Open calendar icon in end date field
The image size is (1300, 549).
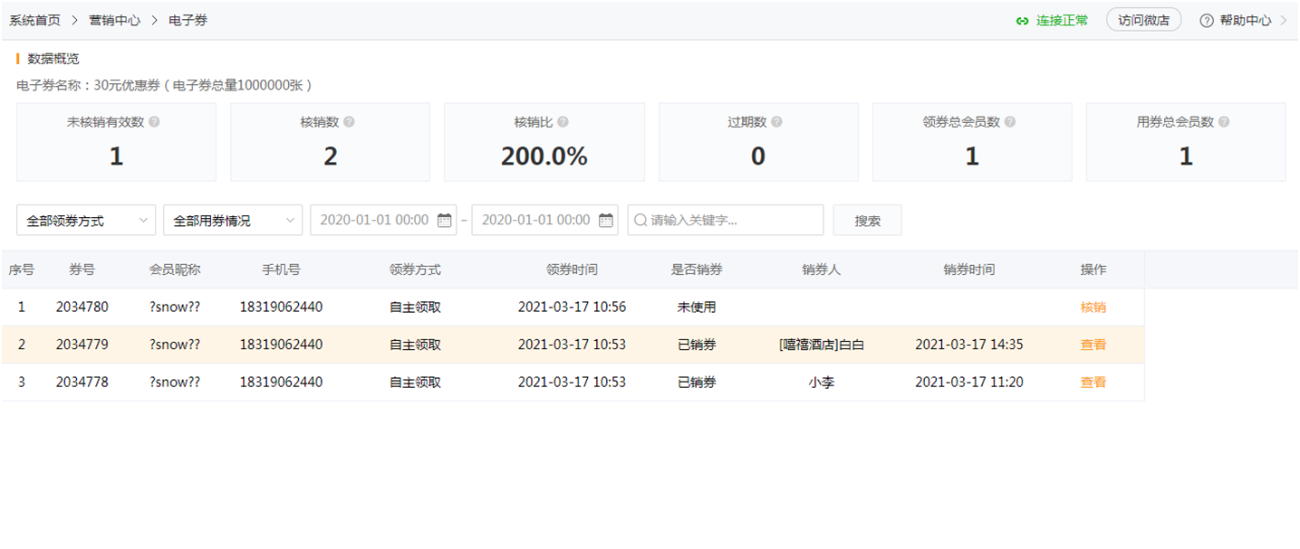[x=605, y=220]
